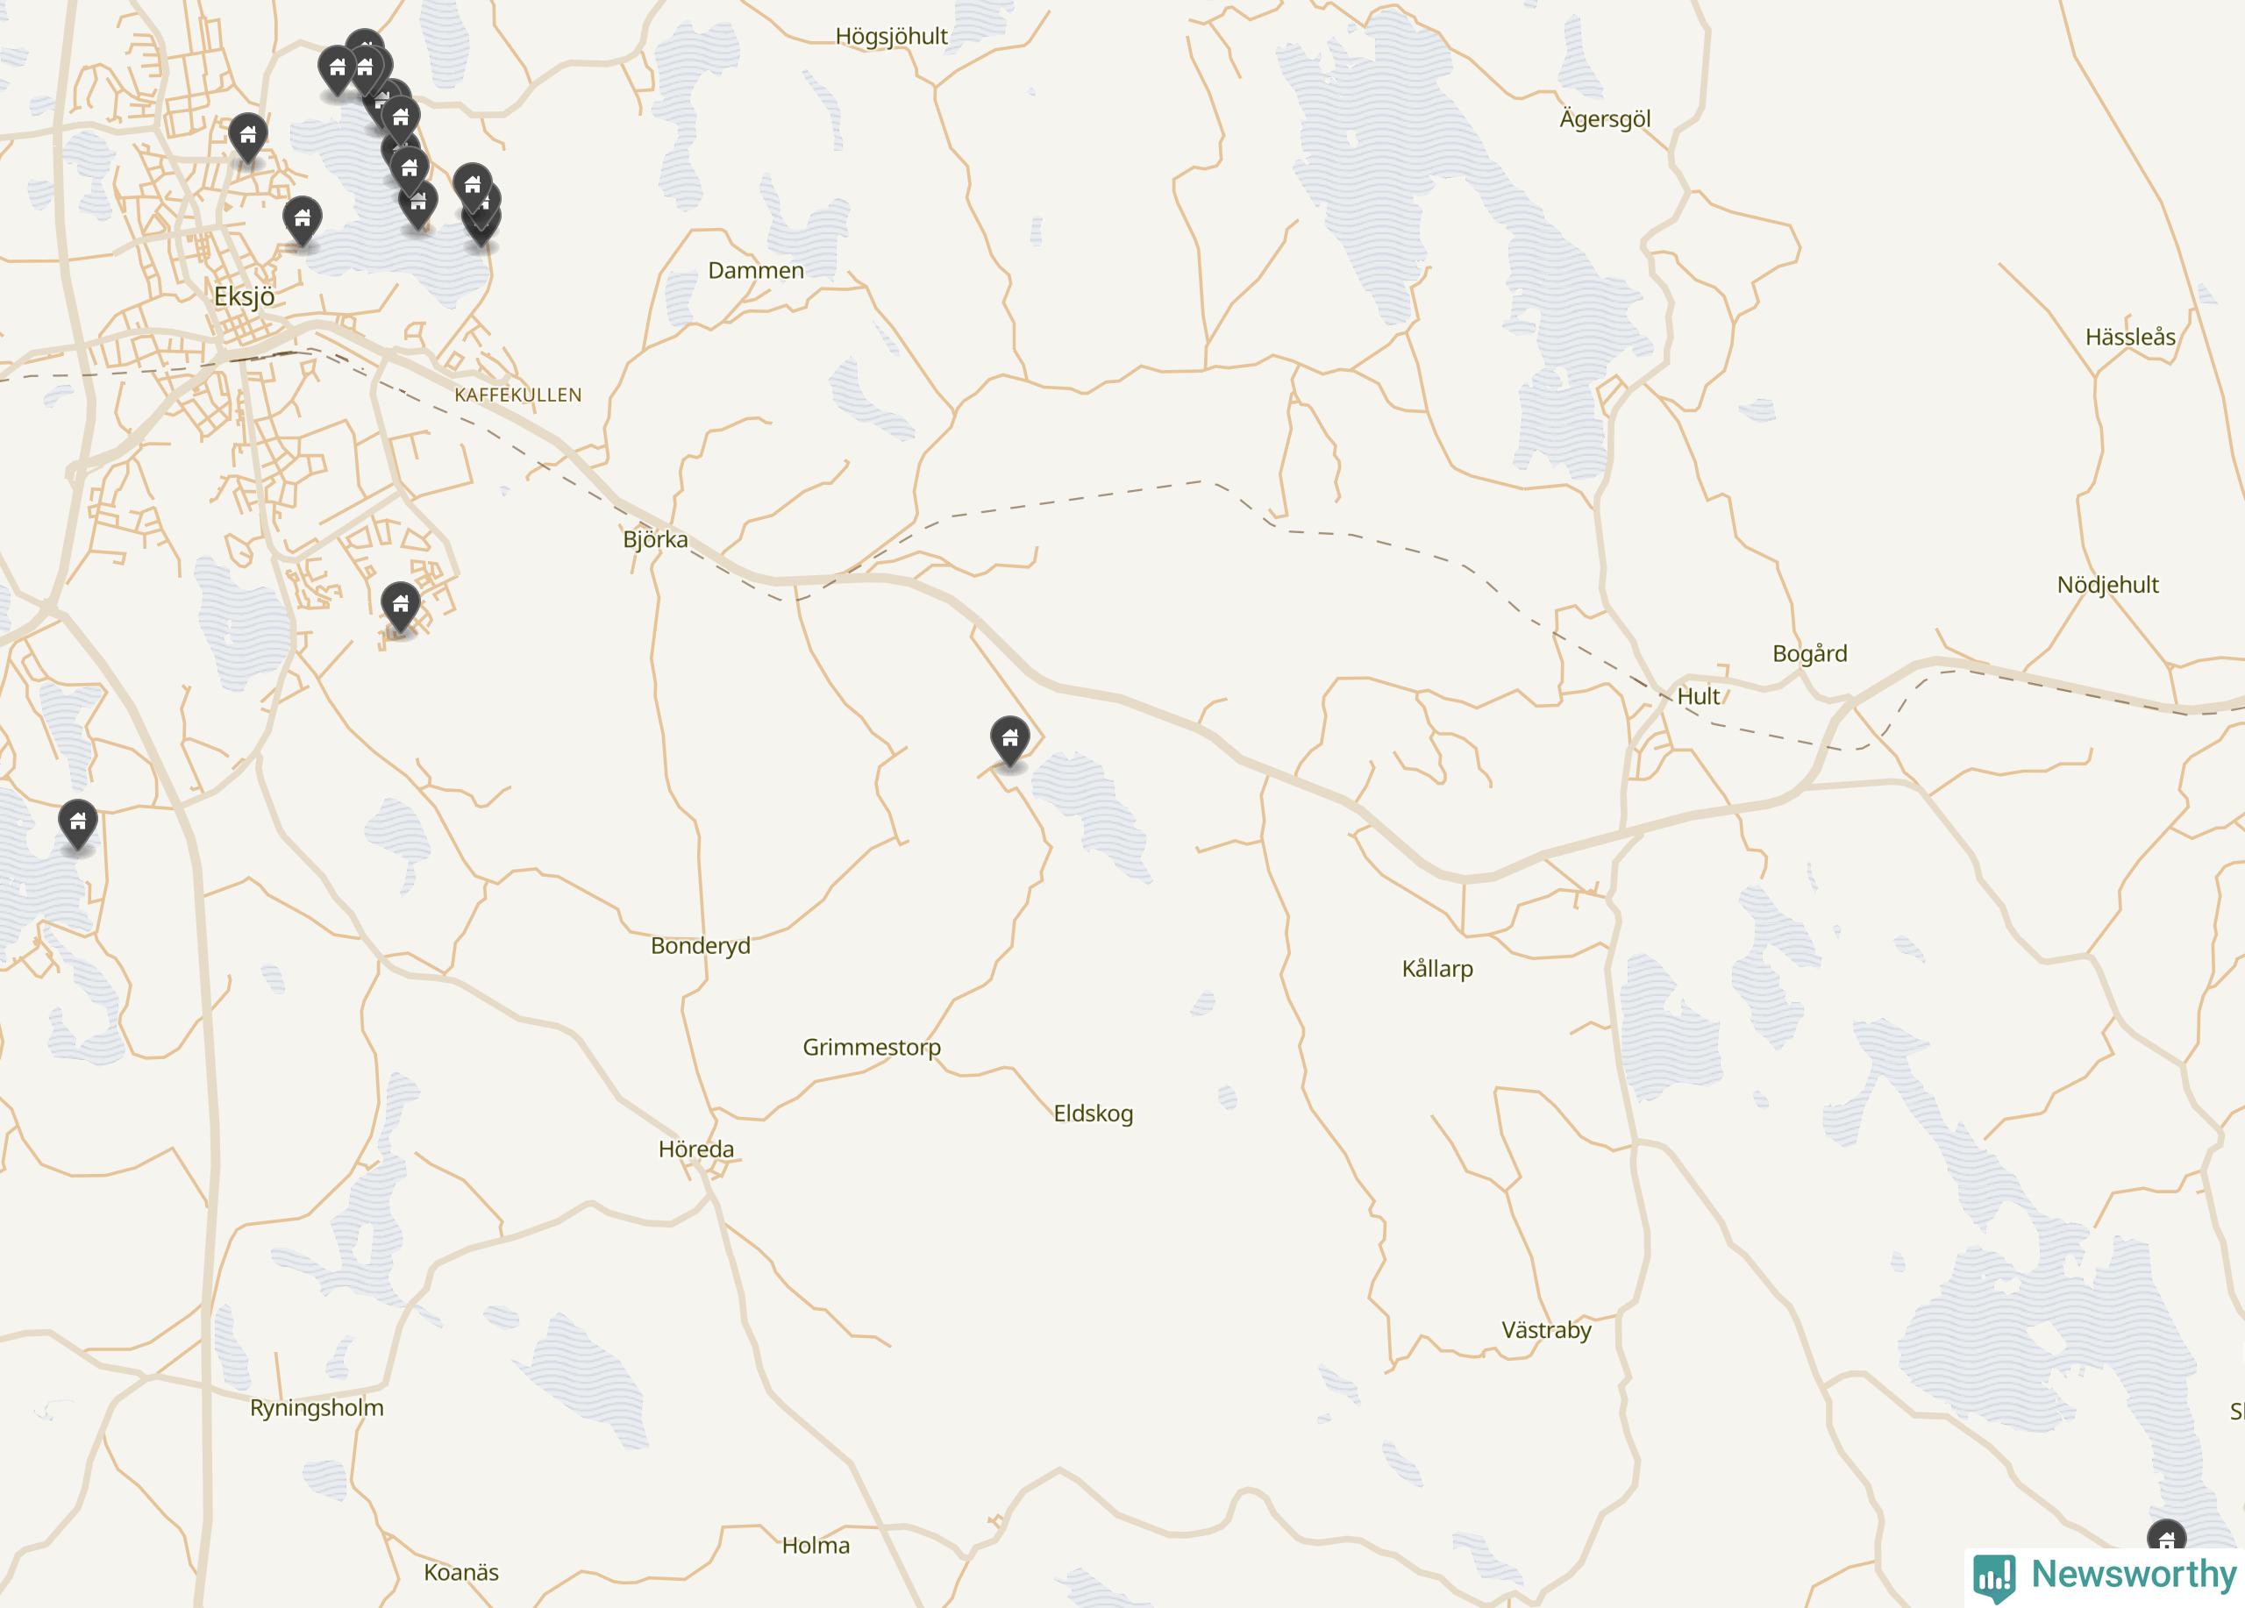Click the Hult village label
The width and height of the screenshot is (2245, 1608).
[x=1699, y=697]
